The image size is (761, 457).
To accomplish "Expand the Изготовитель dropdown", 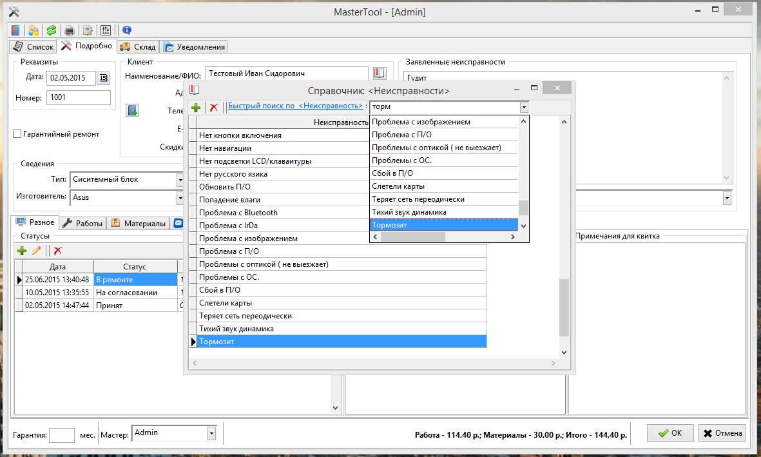I will [x=180, y=198].
